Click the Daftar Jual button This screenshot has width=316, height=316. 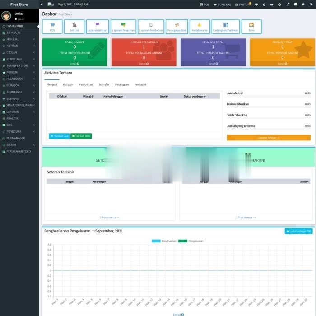(81, 136)
